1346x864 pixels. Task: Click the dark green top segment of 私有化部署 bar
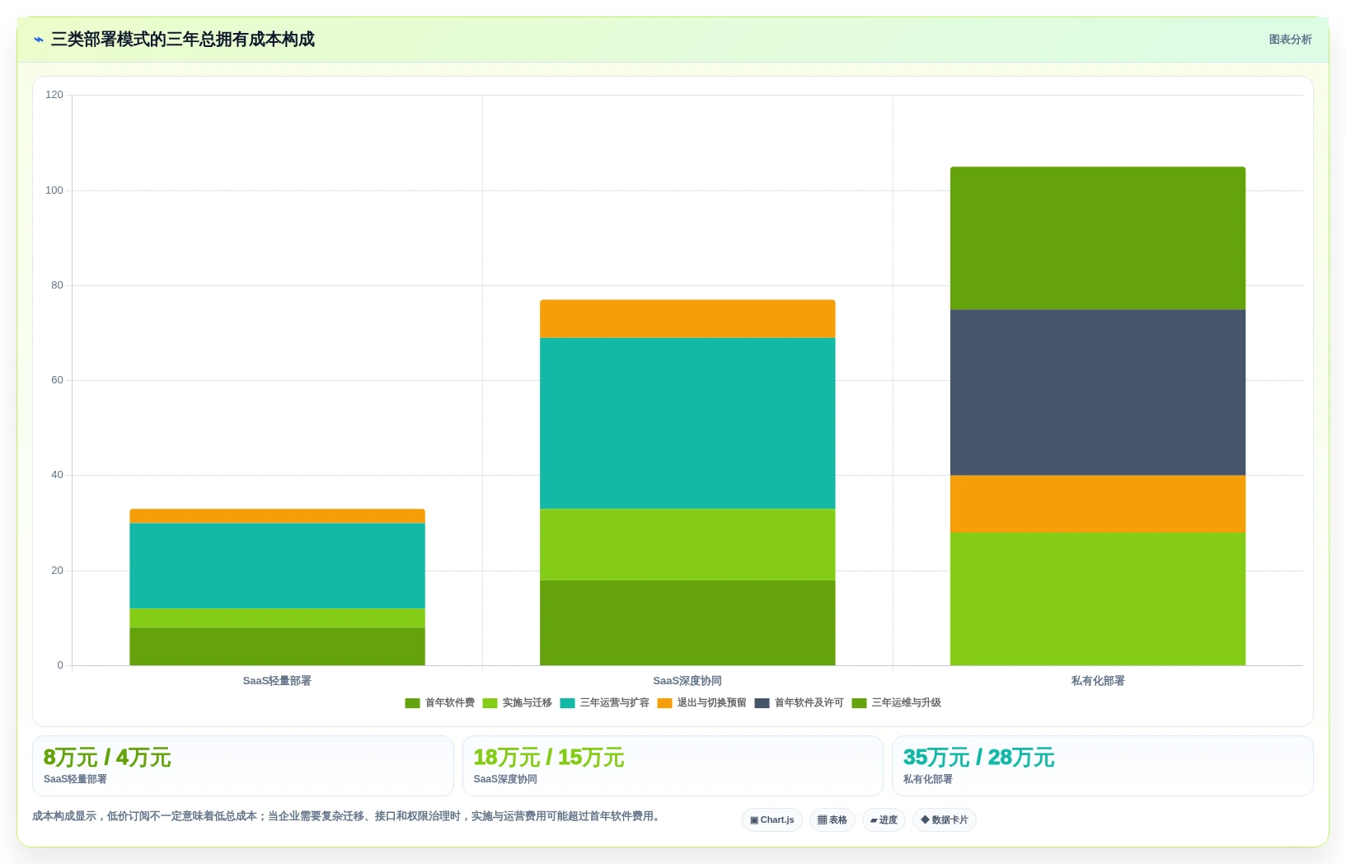(x=1098, y=238)
